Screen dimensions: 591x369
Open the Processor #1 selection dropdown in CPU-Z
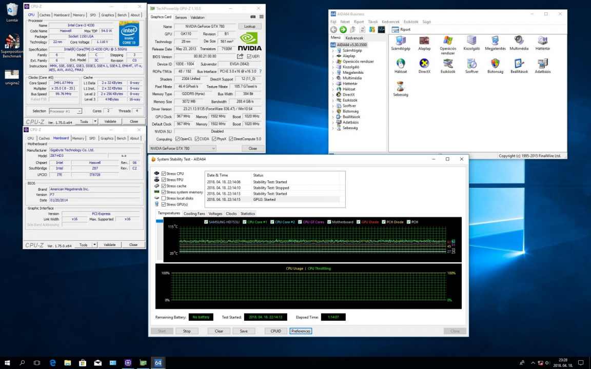pyautogui.click(x=66, y=111)
